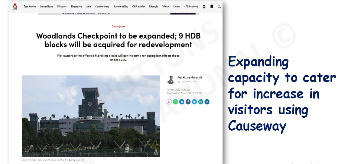Share article via Telegram icon
The height and width of the screenshot is (164, 338).
(x=182, y=102)
